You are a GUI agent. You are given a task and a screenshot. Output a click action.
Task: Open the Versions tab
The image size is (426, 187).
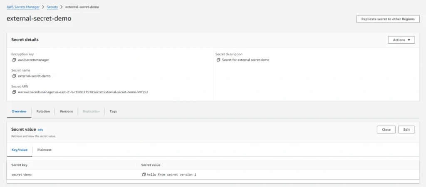click(66, 112)
